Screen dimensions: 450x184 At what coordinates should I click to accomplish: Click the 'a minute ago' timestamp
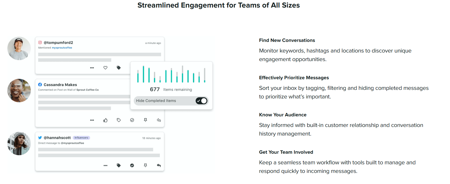point(153,43)
